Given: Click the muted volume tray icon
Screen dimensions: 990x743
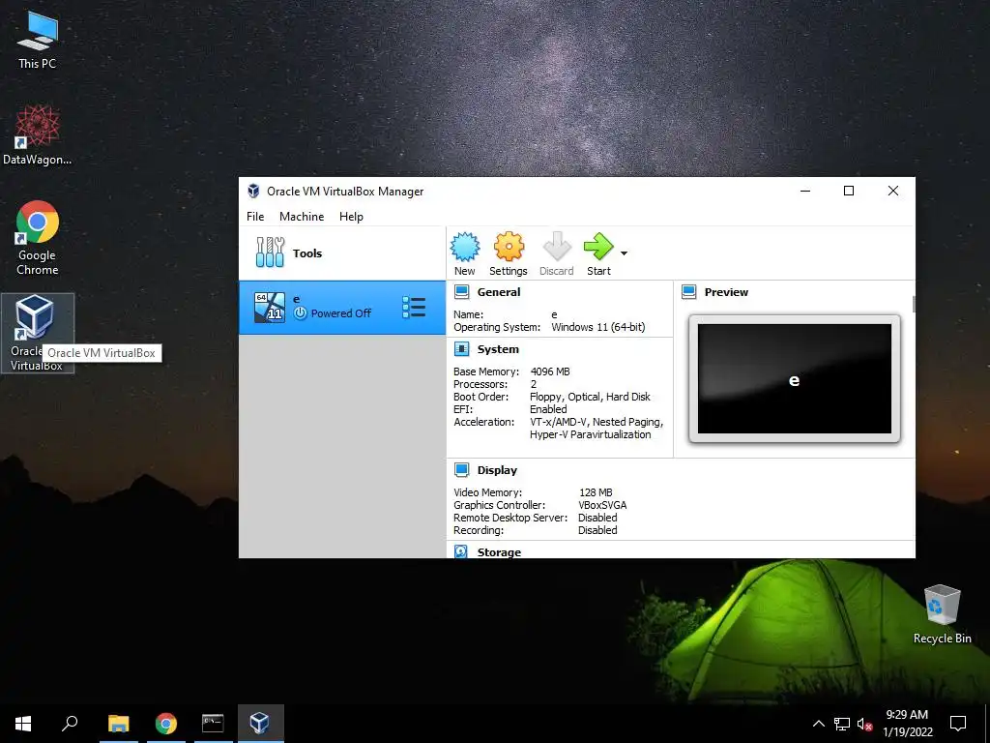Looking at the screenshot, I should tap(865, 724).
